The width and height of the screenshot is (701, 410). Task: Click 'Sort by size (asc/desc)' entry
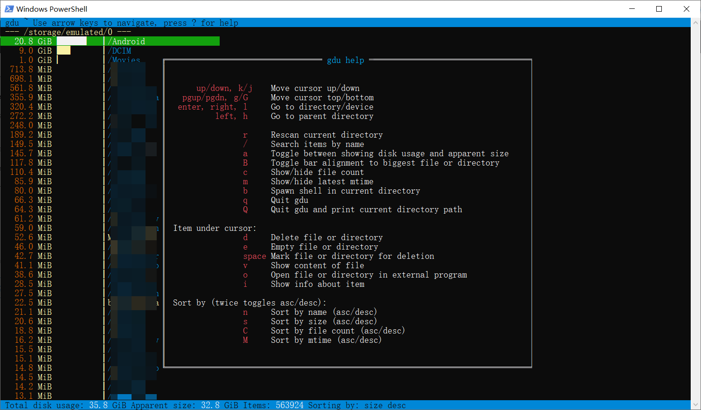click(324, 321)
